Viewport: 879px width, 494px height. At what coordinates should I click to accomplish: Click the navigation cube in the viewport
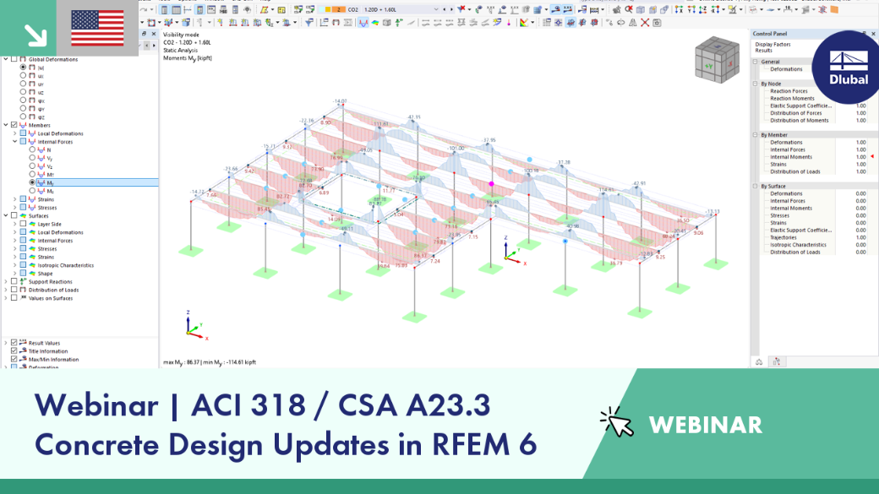(x=717, y=60)
